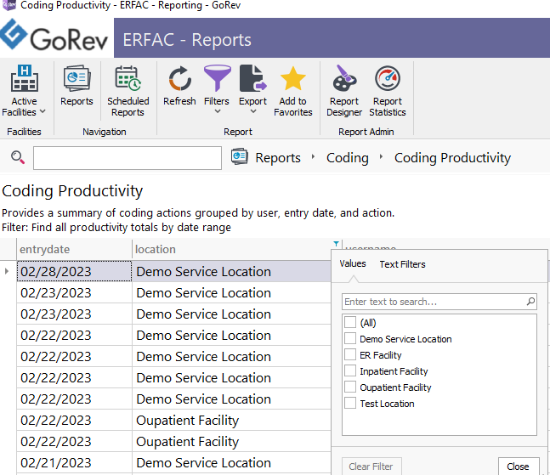Click the Export icon
550x475 pixels.
(253, 78)
